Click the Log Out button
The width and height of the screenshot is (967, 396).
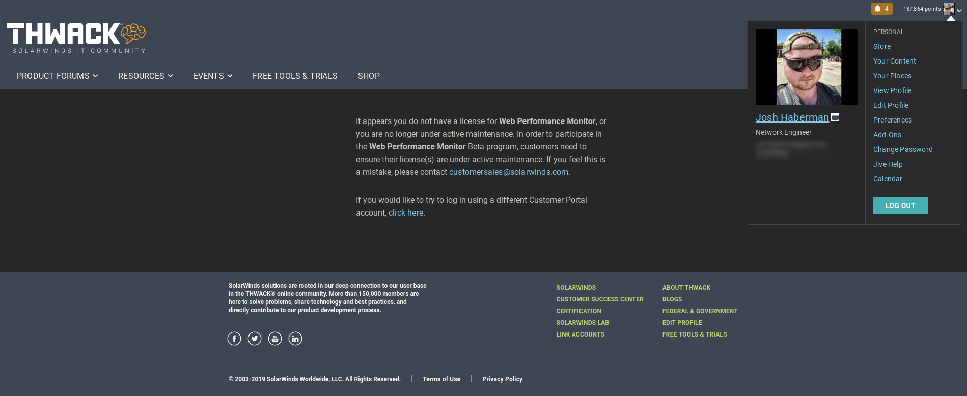click(900, 205)
